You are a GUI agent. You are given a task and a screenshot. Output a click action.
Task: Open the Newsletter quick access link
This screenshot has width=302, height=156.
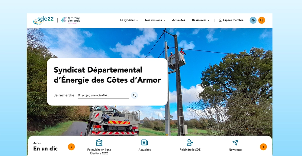point(236,150)
